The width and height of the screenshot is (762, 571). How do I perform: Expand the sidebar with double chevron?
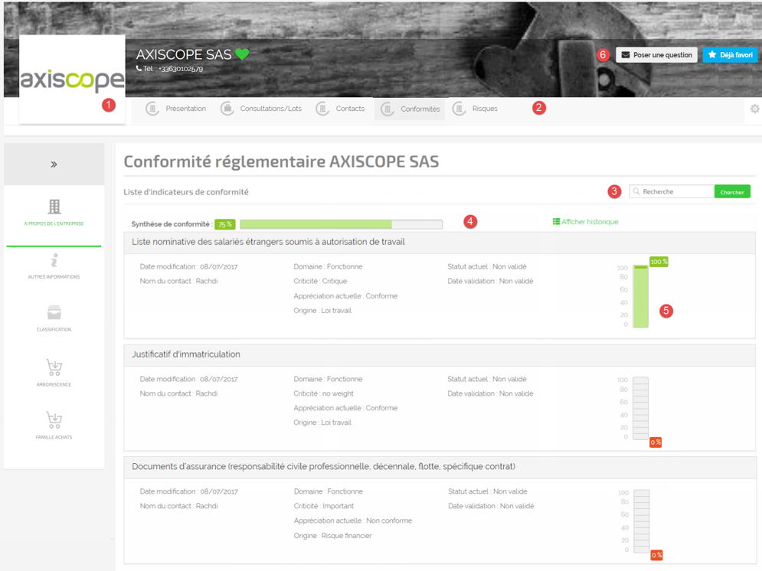54,164
